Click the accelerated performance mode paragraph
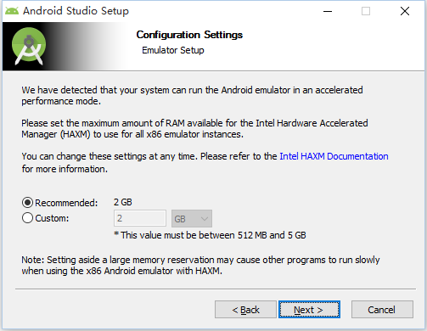This screenshot has height=331, width=427. (x=192, y=95)
